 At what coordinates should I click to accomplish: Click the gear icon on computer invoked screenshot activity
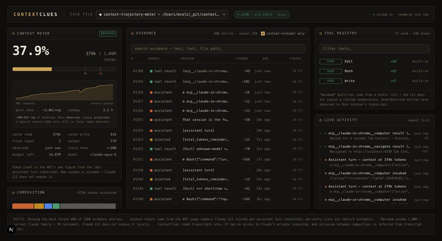326,173
